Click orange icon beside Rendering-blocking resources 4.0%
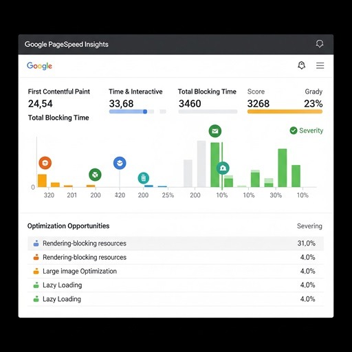The image size is (352, 352). click(x=36, y=257)
